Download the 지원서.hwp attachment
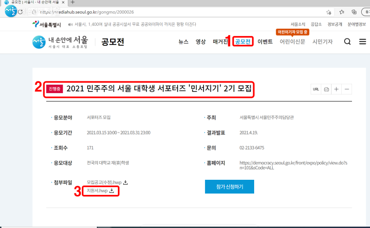This screenshot has height=228, width=370. (100, 191)
